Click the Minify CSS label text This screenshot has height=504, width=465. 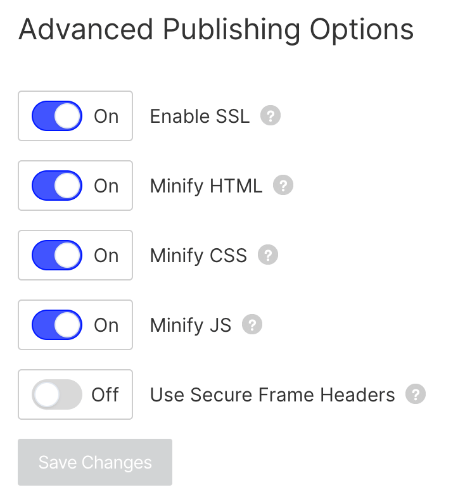click(x=198, y=256)
